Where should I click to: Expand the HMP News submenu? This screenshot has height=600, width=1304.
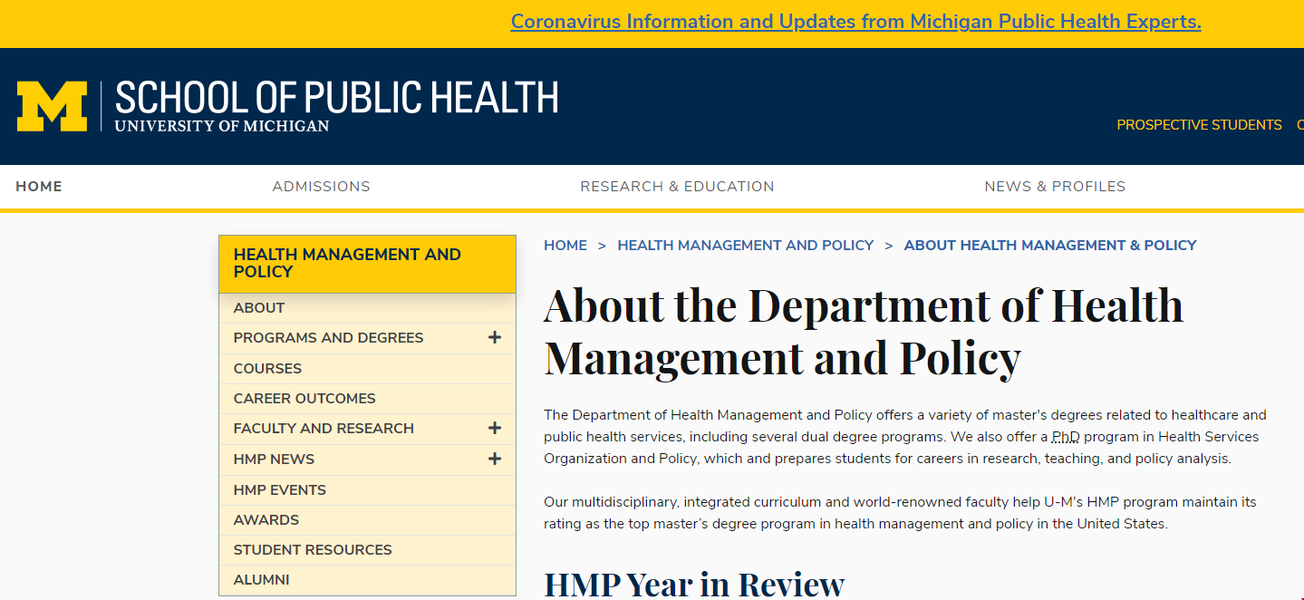[x=495, y=460]
